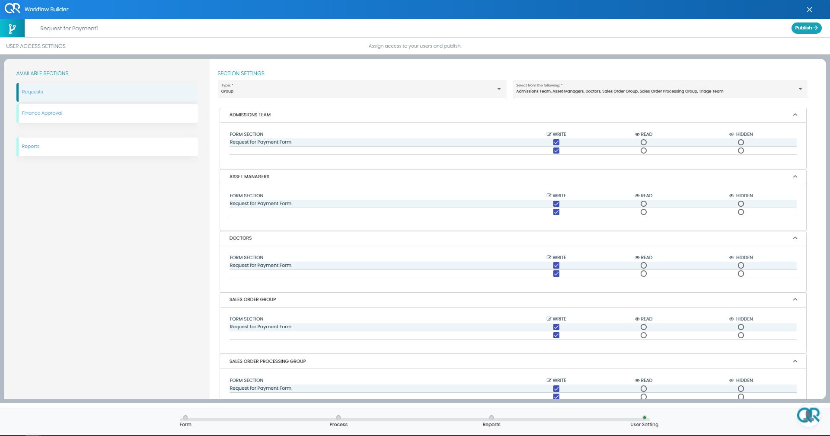Click the Hidden crossed-eye icon in Sales Order Processing Group
This screenshot has width=830, height=436.
point(731,381)
